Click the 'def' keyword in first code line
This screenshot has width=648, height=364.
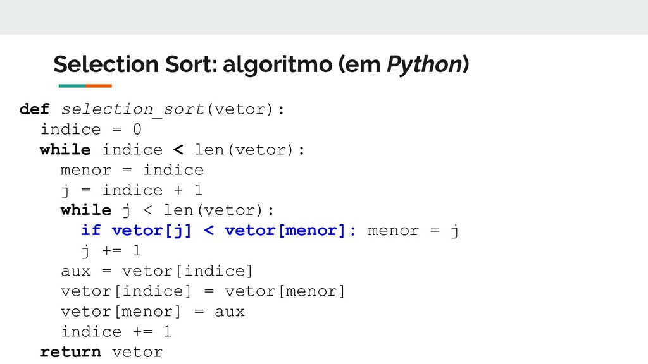(34, 109)
